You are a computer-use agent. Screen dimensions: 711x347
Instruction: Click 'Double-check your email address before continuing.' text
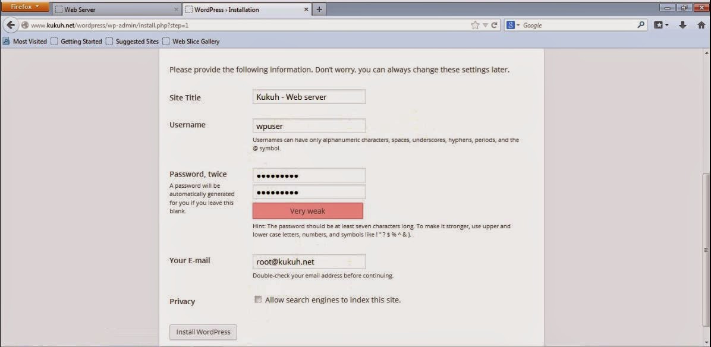coord(323,276)
